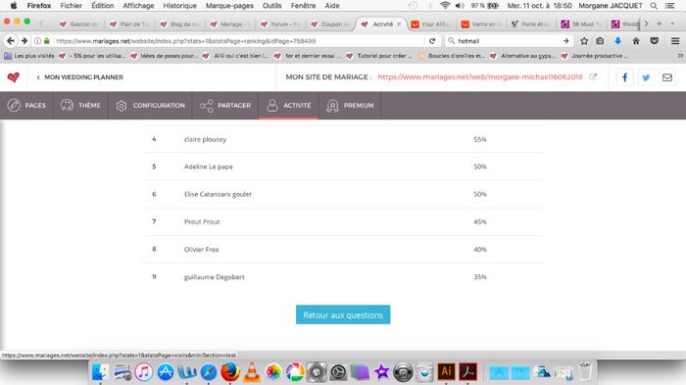The height and width of the screenshot is (385, 686).
Task: Select the guillaume Degobert entry
Action: (x=215, y=277)
